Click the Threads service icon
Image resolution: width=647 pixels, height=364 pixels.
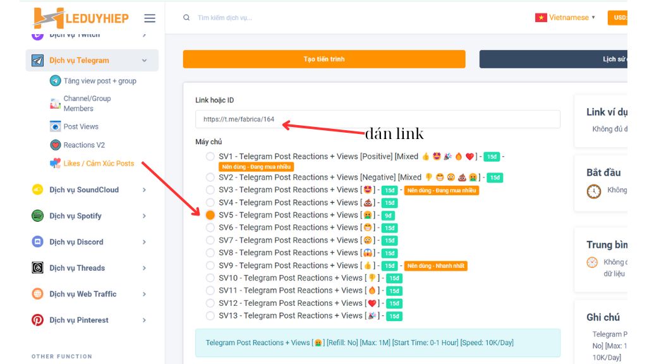(37, 268)
